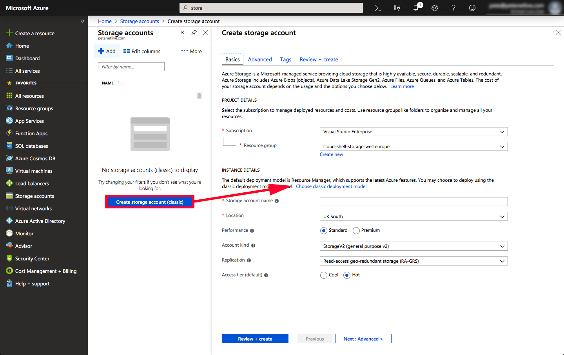Viewport: 564px width, 355px height.
Task: Open the Subscription dropdown
Action: pyautogui.click(x=414, y=132)
